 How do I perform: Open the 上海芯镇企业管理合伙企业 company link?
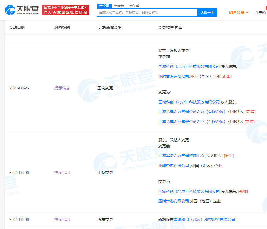(192, 122)
